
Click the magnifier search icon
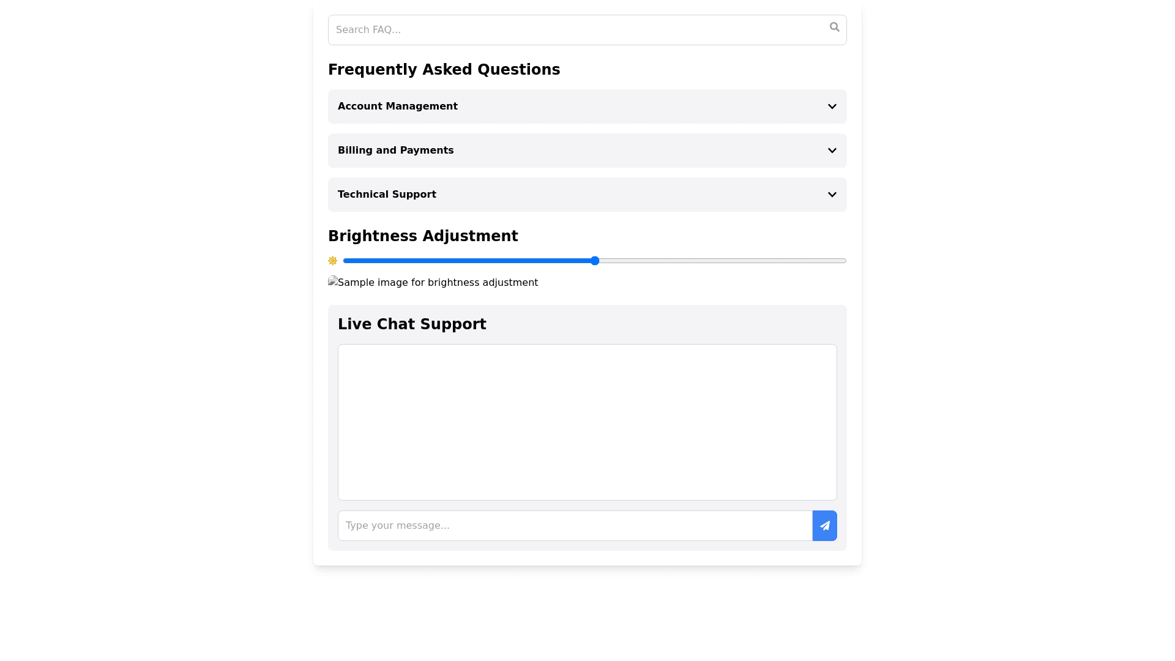click(x=834, y=27)
